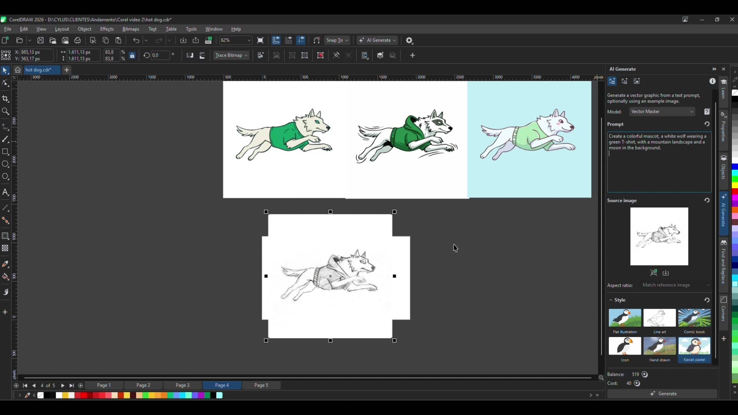Open the Model Vector Master dropdown
Viewport: 738px width, 415px height.
662,111
